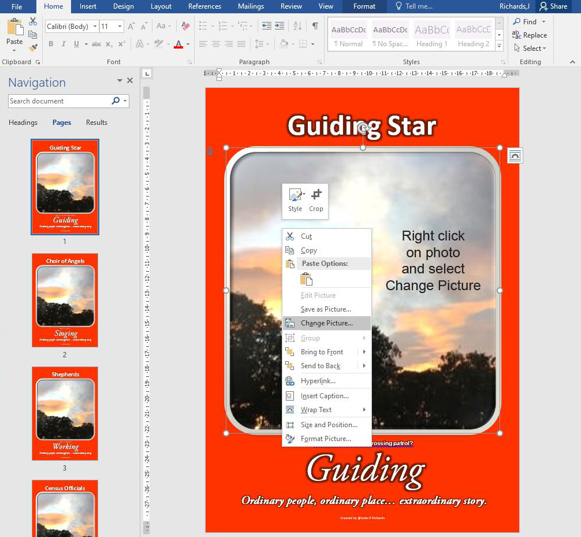The height and width of the screenshot is (537, 581).
Task: Toggle Italic formatting
Action: coord(64,44)
